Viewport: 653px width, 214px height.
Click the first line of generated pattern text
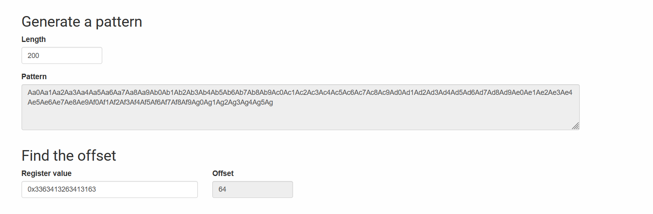(300, 92)
